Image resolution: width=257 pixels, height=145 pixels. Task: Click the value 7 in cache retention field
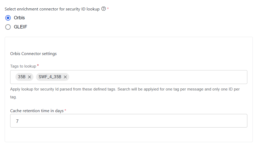click(17, 121)
